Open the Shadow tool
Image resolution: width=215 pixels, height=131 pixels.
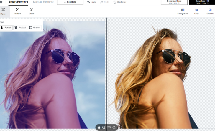pos(210,11)
